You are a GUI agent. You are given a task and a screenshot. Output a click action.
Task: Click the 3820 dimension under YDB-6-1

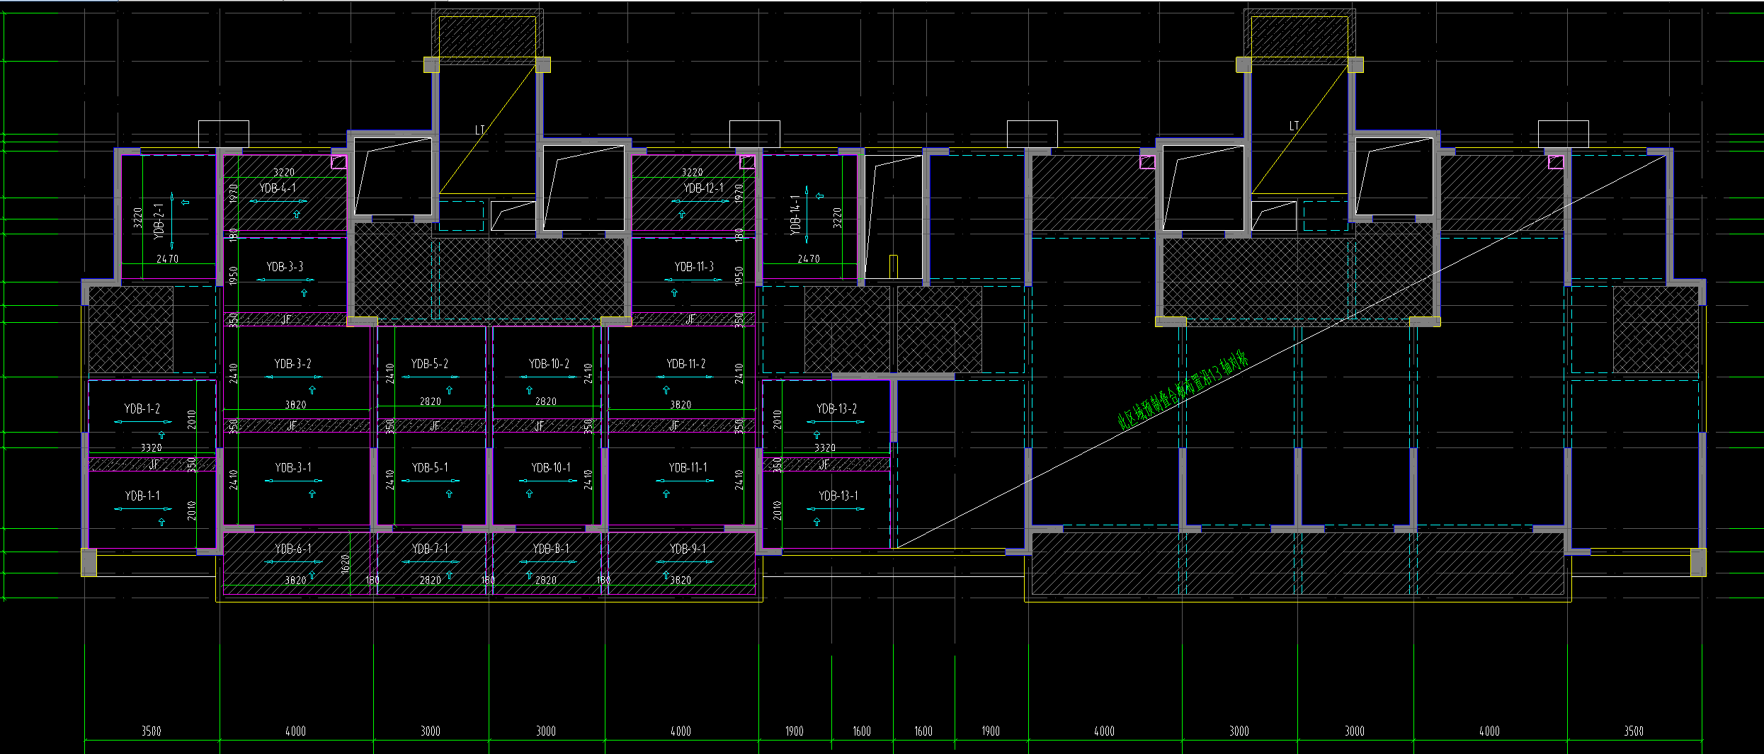(296, 581)
